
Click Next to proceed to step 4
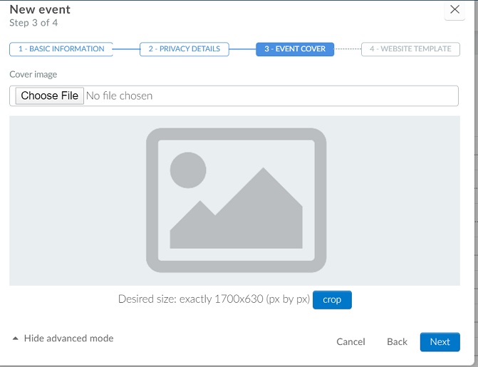coord(440,341)
